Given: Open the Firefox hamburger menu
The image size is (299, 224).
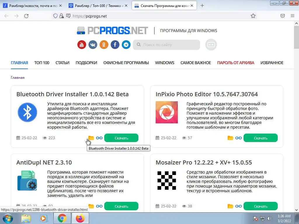Looking at the screenshot, I should point(293,16).
